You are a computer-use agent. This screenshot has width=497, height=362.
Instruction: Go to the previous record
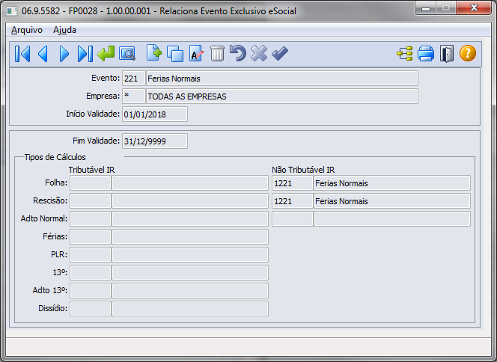pos(43,54)
